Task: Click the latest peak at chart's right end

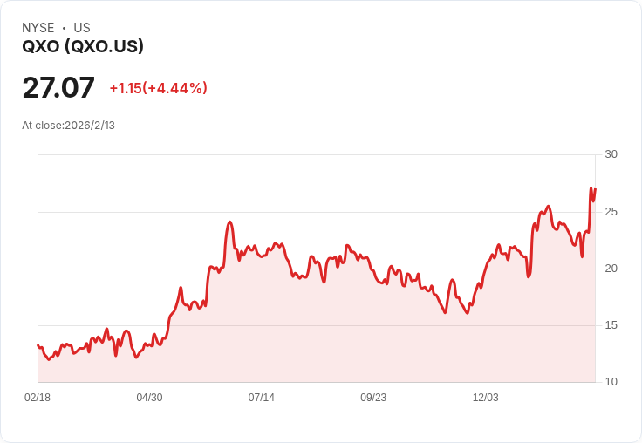Action: click(591, 188)
